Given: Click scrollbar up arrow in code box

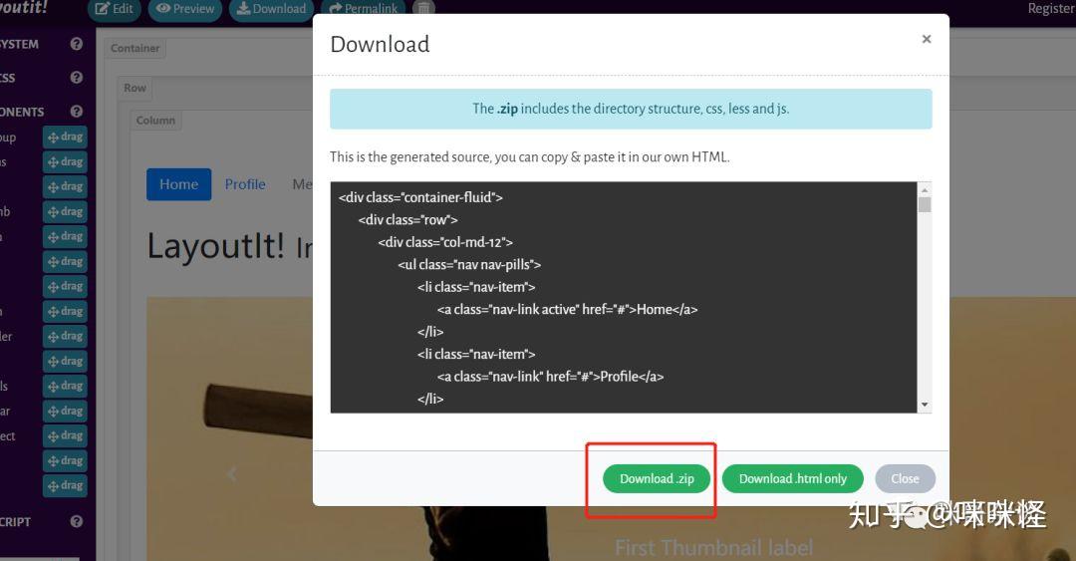Looking at the screenshot, I should (x=925, y=189).
